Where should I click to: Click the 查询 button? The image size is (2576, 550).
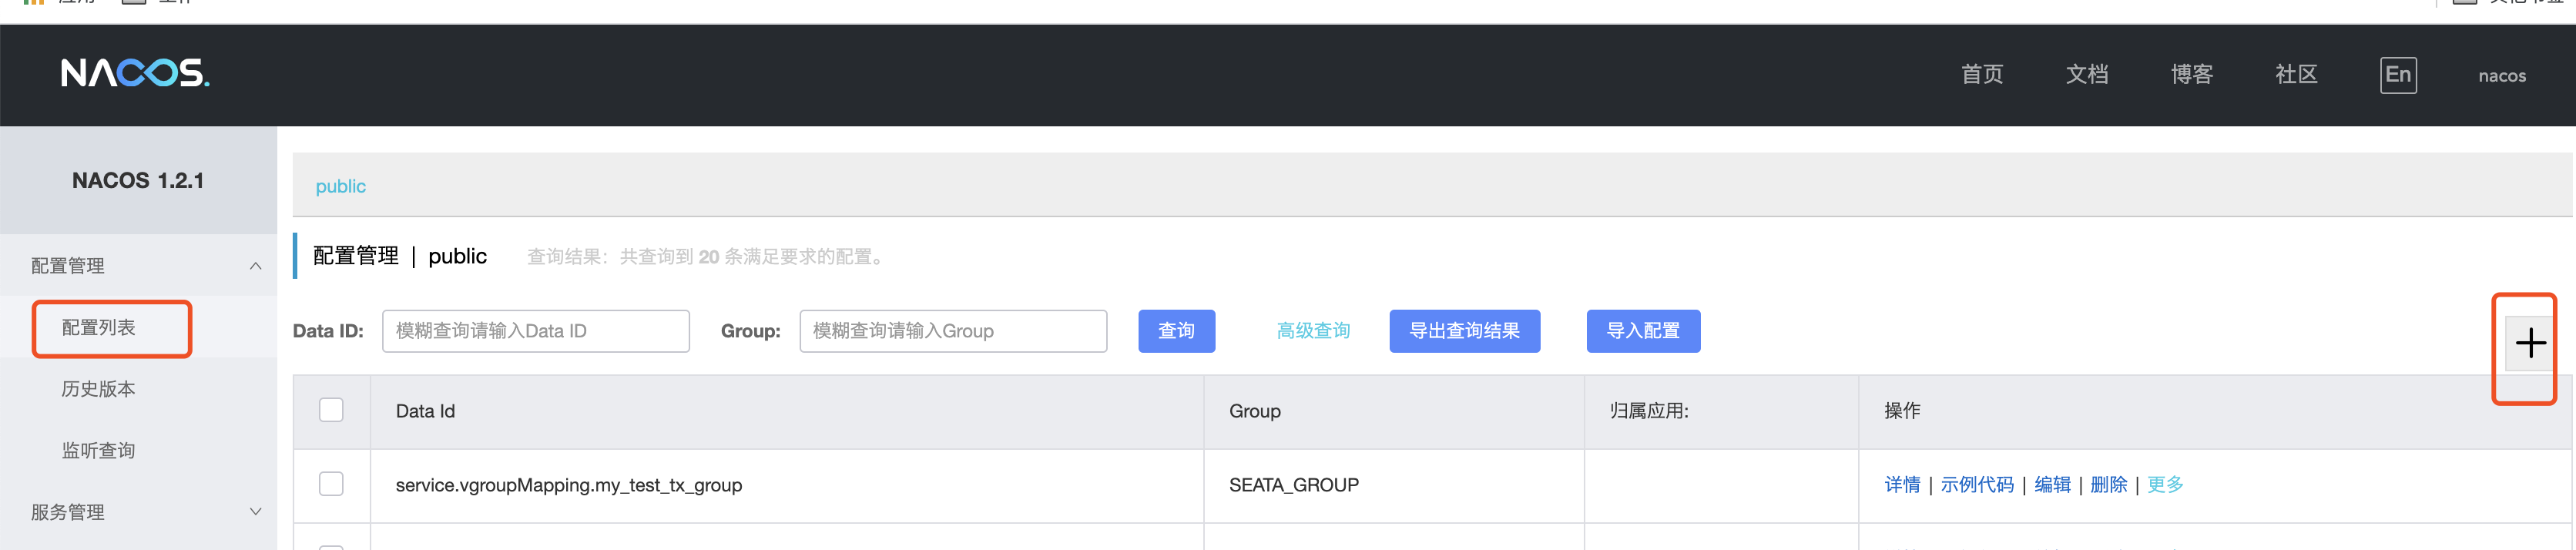pyautogui.click(x=1176, y=331)
